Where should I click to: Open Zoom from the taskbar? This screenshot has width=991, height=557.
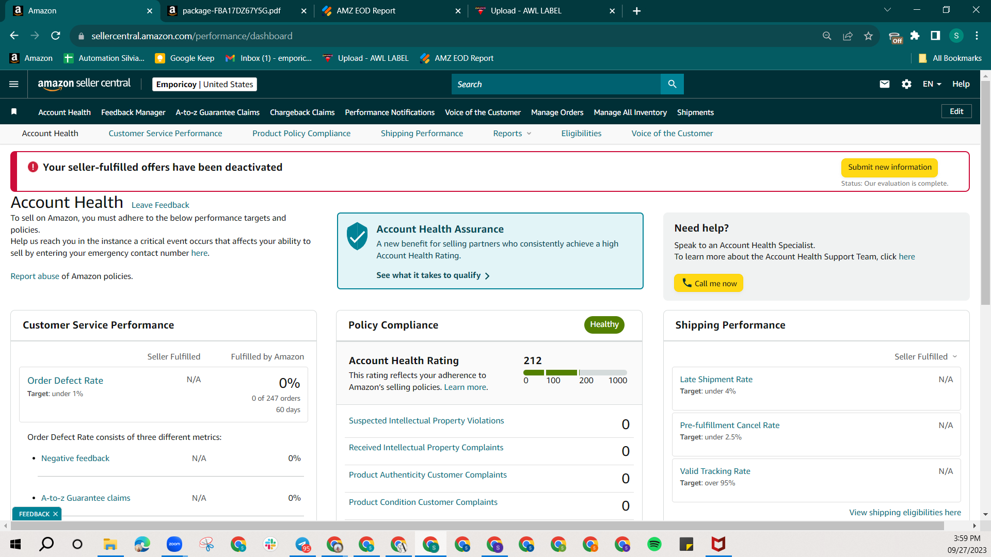(x=174, y=544)
